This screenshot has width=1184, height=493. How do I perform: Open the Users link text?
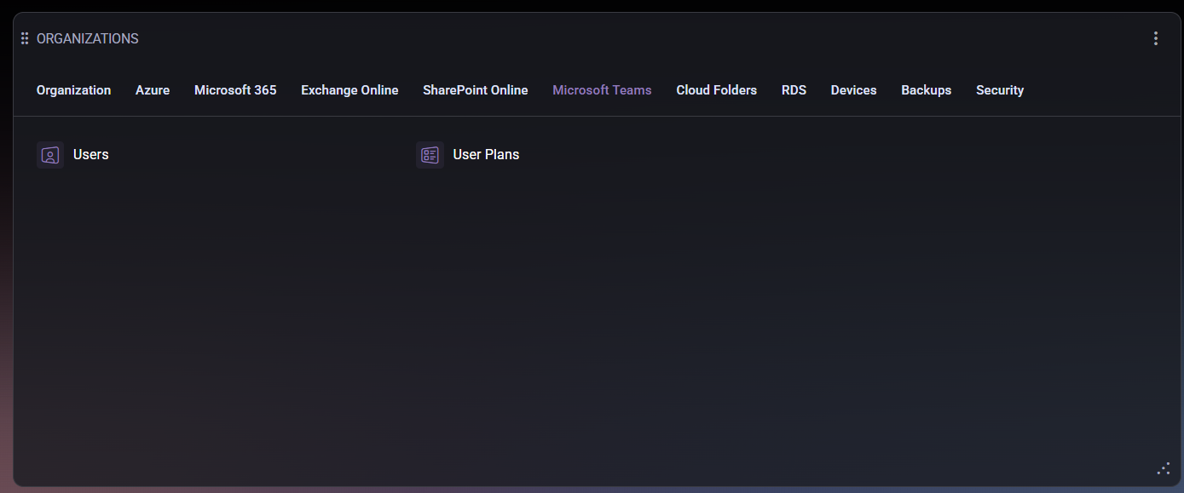point(91,155)
